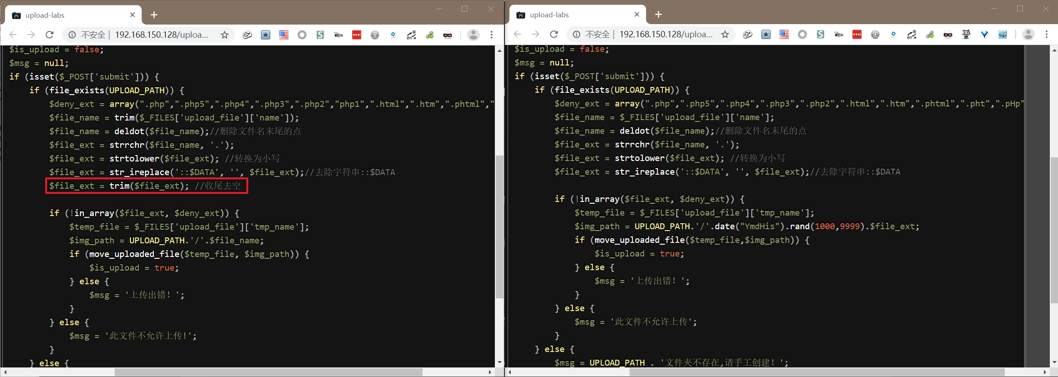Click the en translate extension icon in left window
The height and width of the screenshot is (377, 1058).
(x=411, y=35)
